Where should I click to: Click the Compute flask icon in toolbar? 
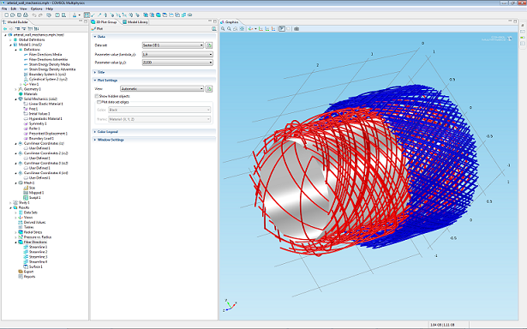(x=75, y=15)
